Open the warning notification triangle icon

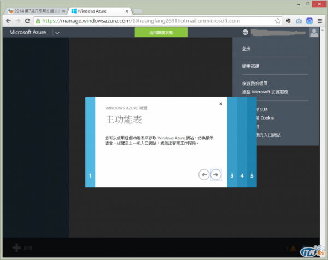pos(293,248)
